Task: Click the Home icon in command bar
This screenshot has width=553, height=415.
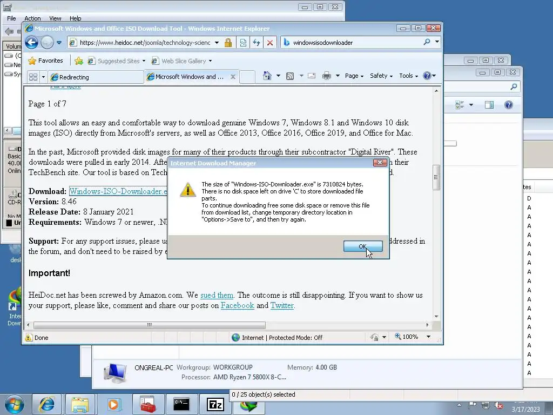Action: point(267,76)
